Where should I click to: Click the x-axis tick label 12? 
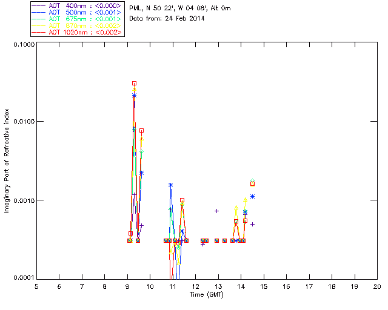tap(195, 286)
